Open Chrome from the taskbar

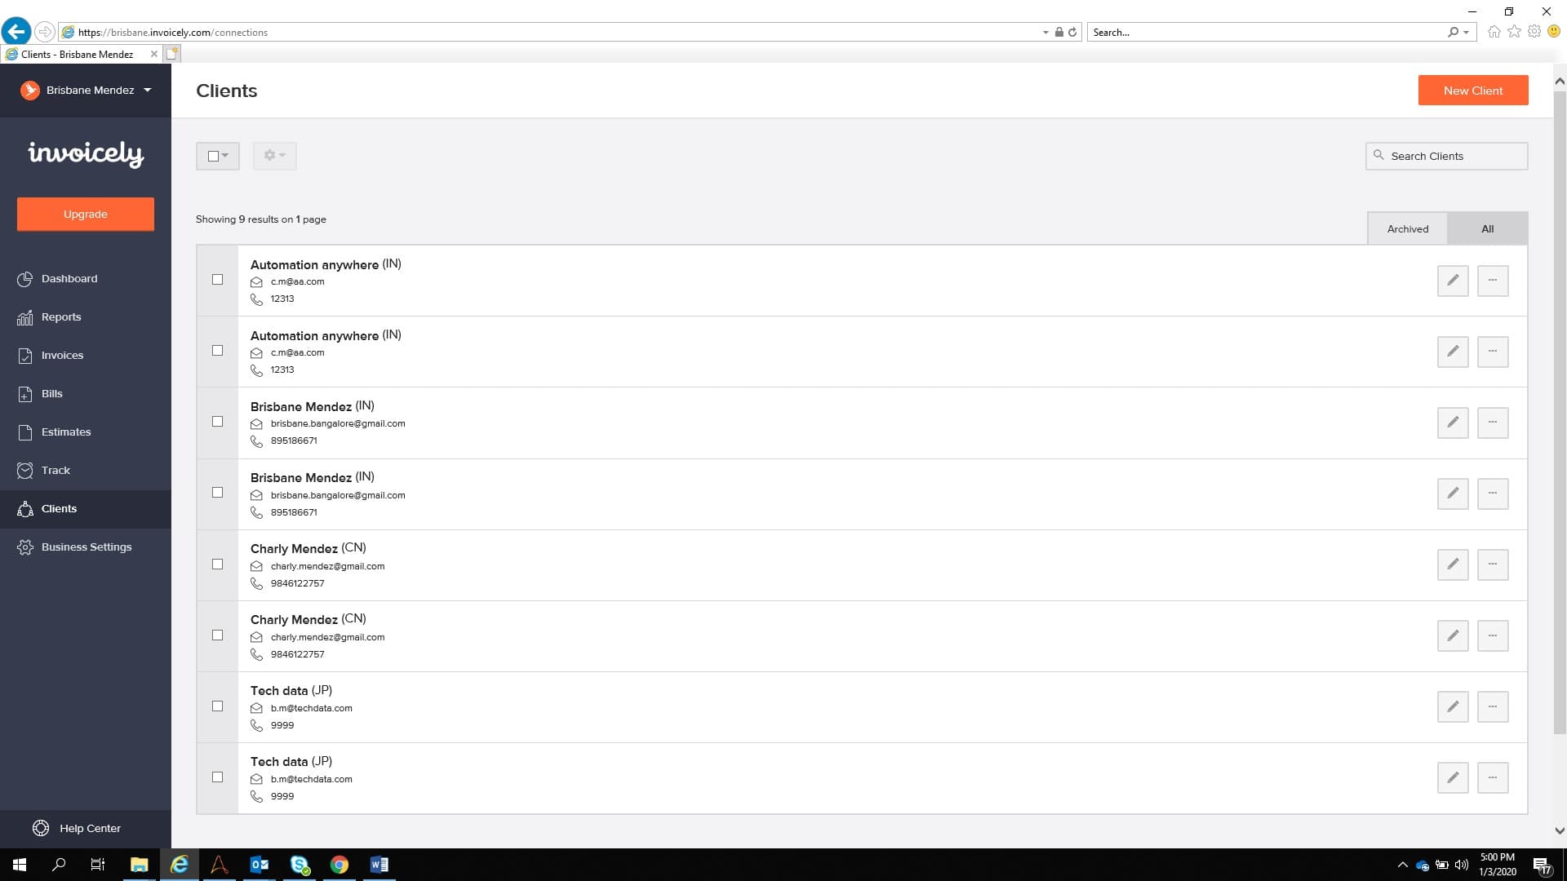point(340,865)
